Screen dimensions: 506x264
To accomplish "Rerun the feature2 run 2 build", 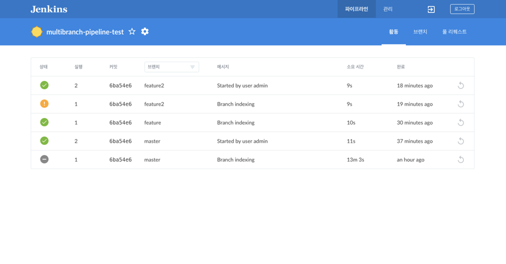I will point(460,85).
